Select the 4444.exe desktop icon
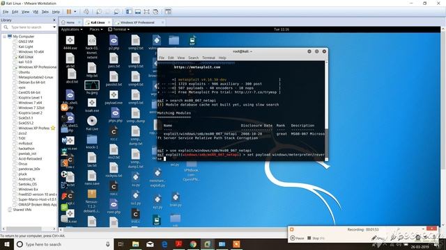This screenshot has height=250, width=446. (x=70, y=43)
